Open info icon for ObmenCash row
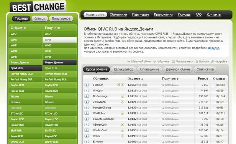 [x=87, y=125]
